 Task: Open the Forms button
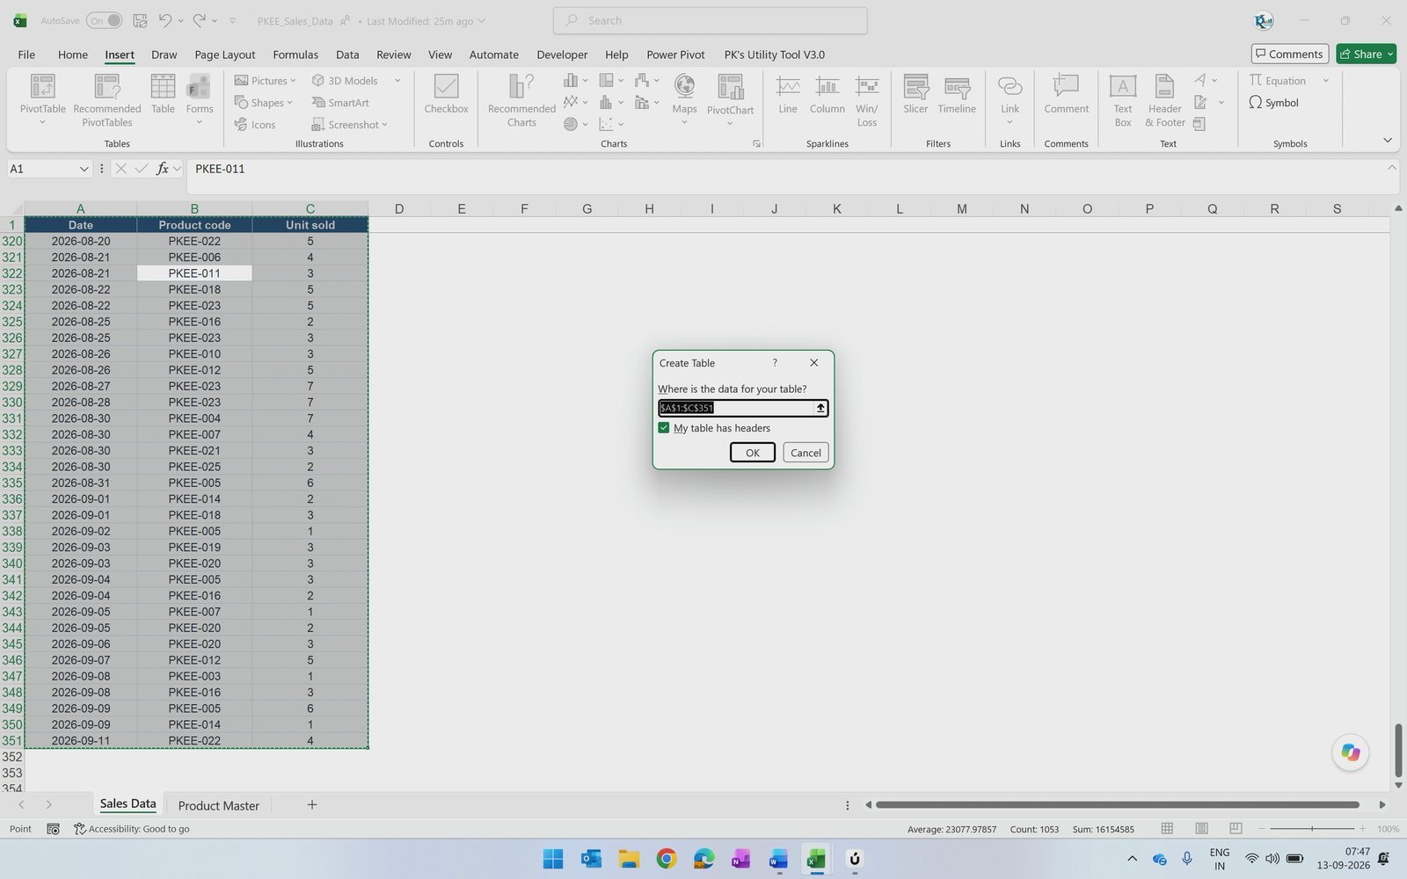point(200,98)
